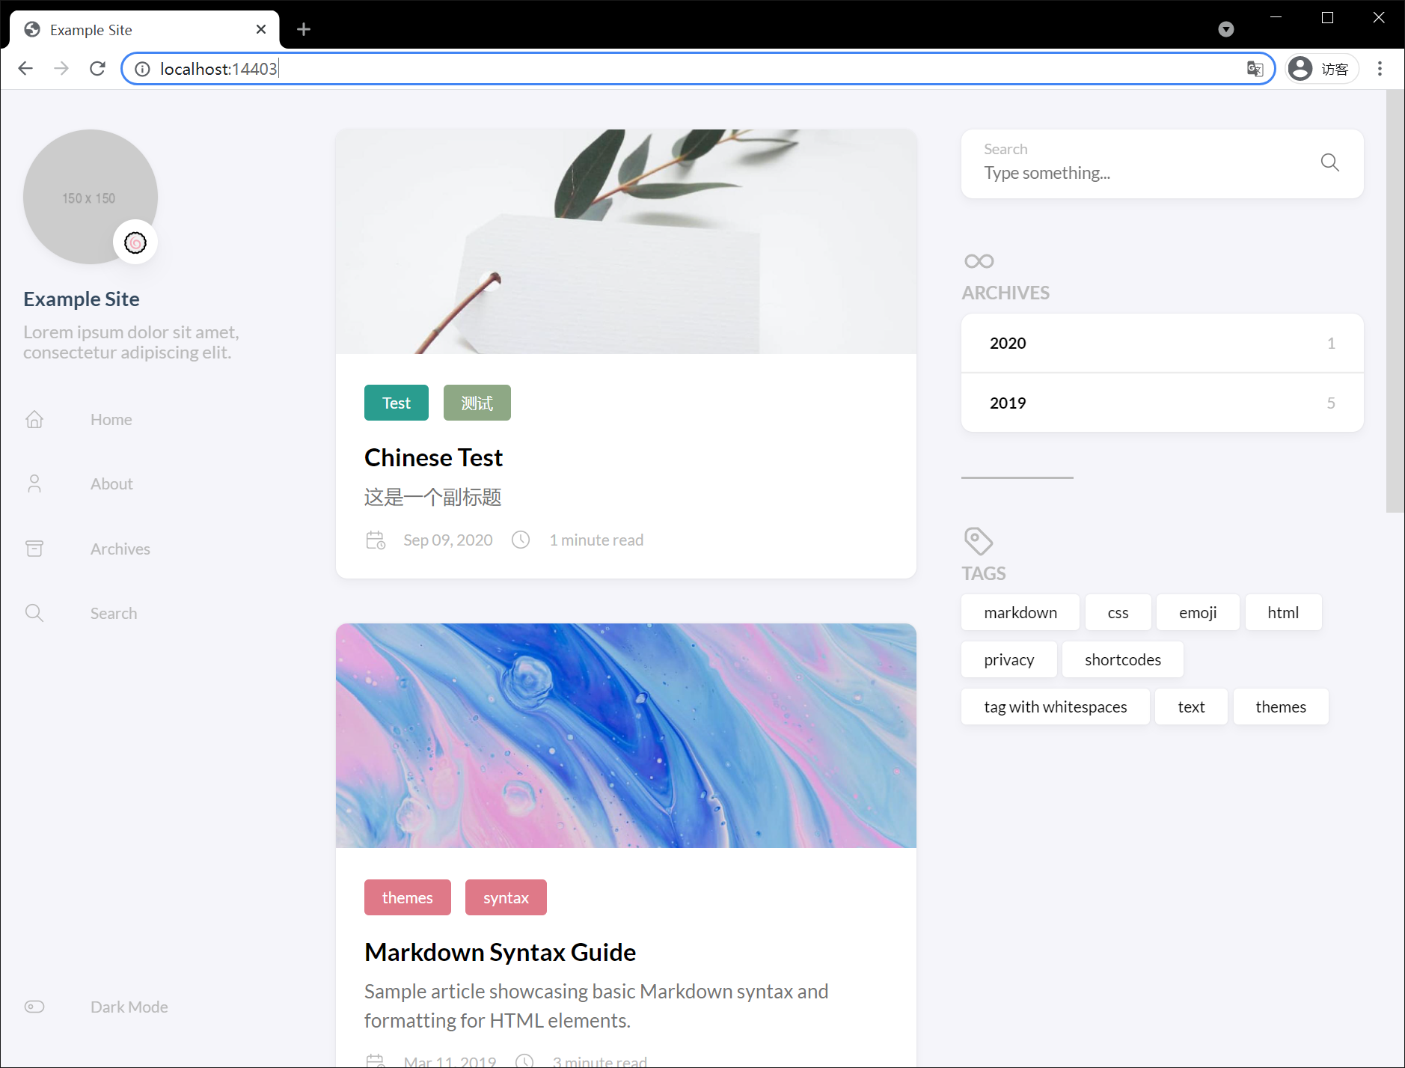Image resolution: width=1405 pixels, height=1068 pixels.
Task: Open the browser update arrow icon menu
Action: pos(1226,29)
